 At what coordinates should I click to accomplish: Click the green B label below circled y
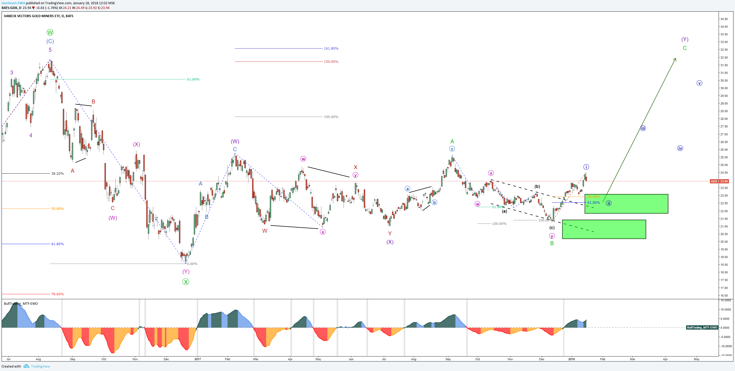[x=552, y=243]
